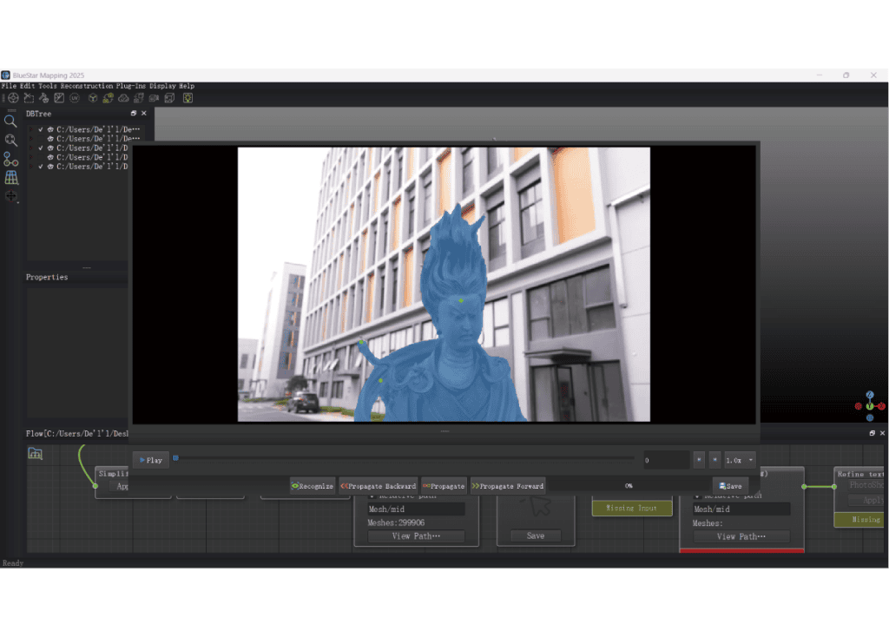The height and width of the screenshot is (637, 889).
Task: Float the DBTree panel
Action: 134,114
